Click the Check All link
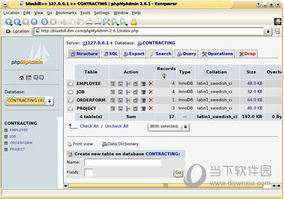This screenshot has width=284, height=199. [x=89, y=126]
